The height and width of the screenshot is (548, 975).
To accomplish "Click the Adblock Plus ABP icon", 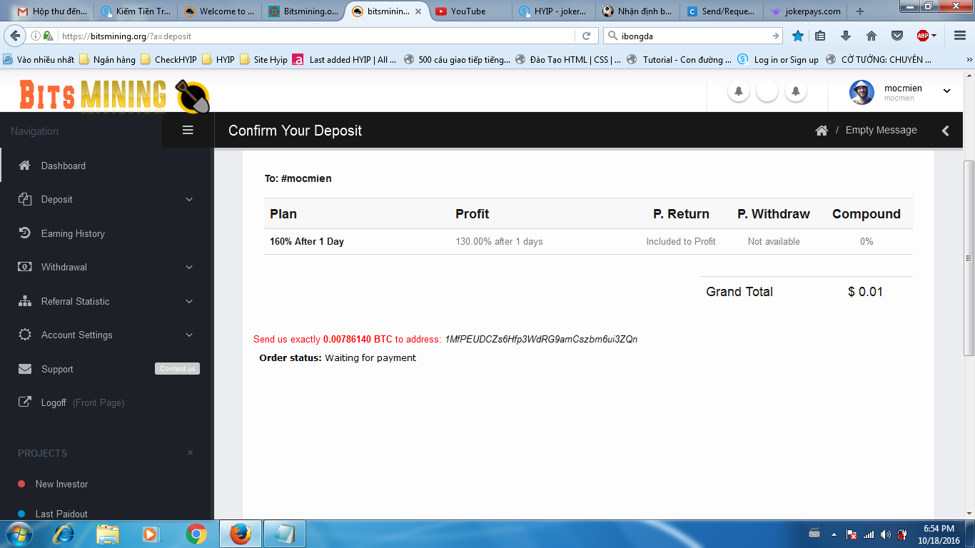I will coord(923,36).
